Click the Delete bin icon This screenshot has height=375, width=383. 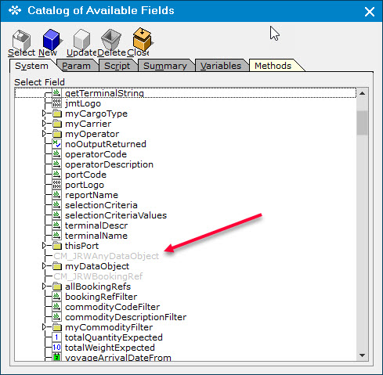pyautogui.click(x=111, y=39)
